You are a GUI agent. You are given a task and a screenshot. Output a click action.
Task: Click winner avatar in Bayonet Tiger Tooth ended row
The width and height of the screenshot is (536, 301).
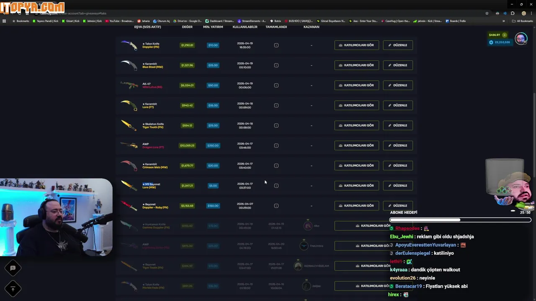[x=298, y=266]
